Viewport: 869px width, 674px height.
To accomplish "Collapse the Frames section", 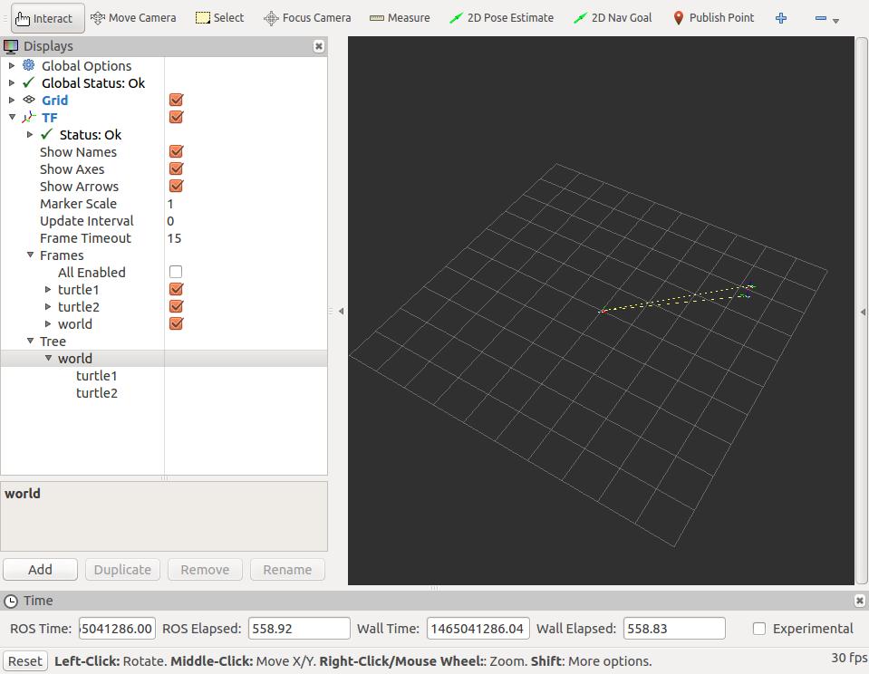I will (x=30, y=255).
